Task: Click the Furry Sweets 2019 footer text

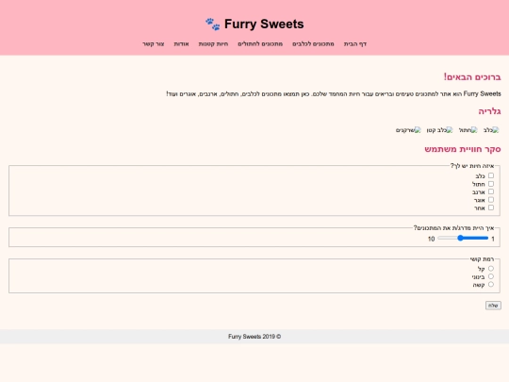Action: point(254,337)
